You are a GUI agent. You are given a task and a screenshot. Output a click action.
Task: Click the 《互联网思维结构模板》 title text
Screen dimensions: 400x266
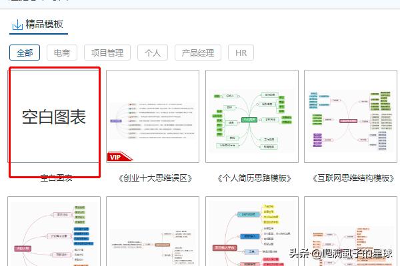pyautogui.click(x=353, y=178)
